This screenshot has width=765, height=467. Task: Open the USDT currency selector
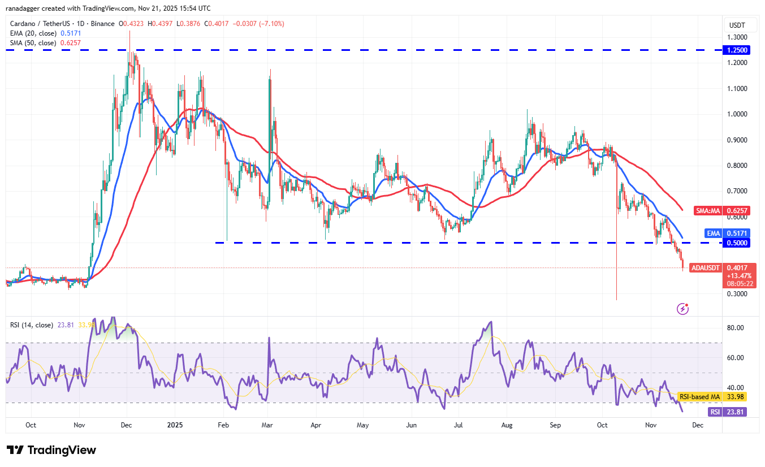coord(741,25)
